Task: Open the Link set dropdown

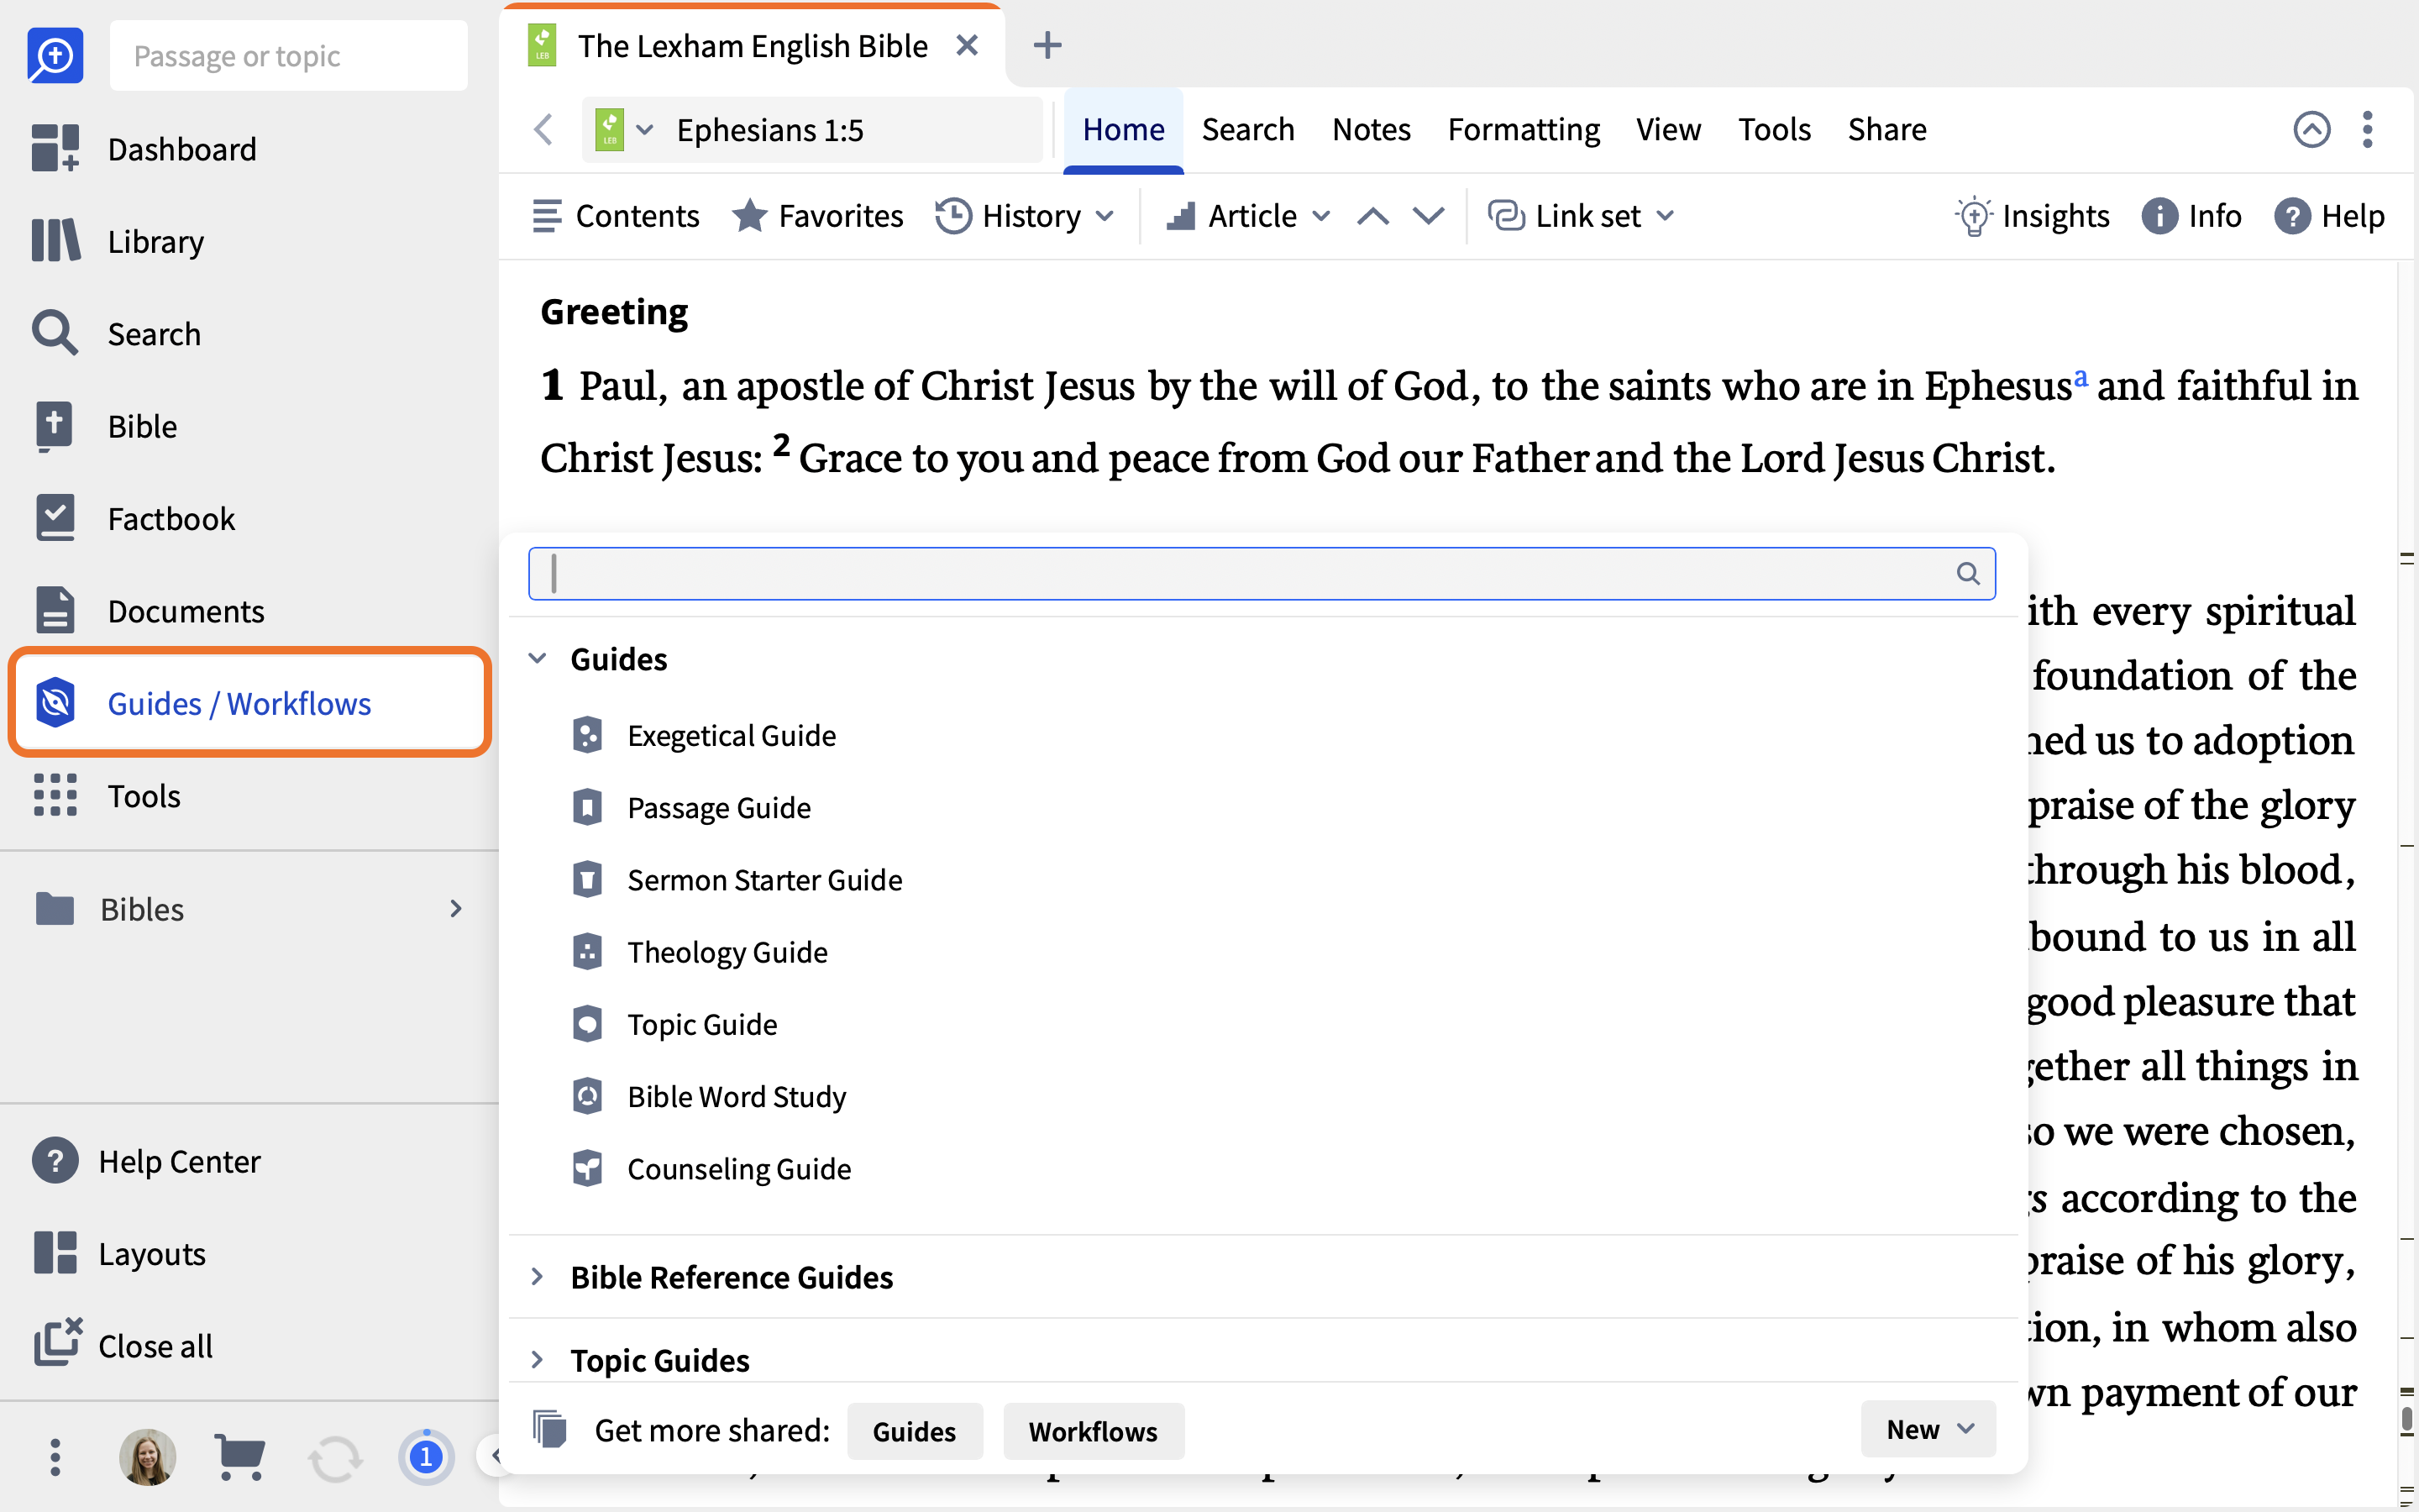Action: point(1582,216)
